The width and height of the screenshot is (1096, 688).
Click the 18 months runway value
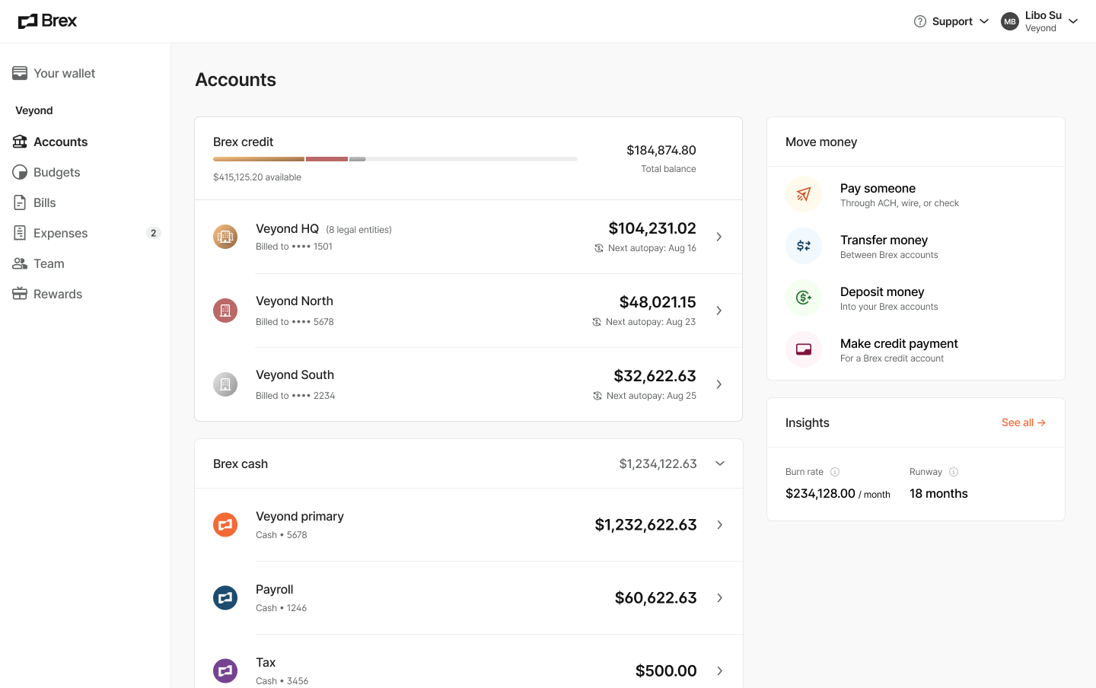938,493
